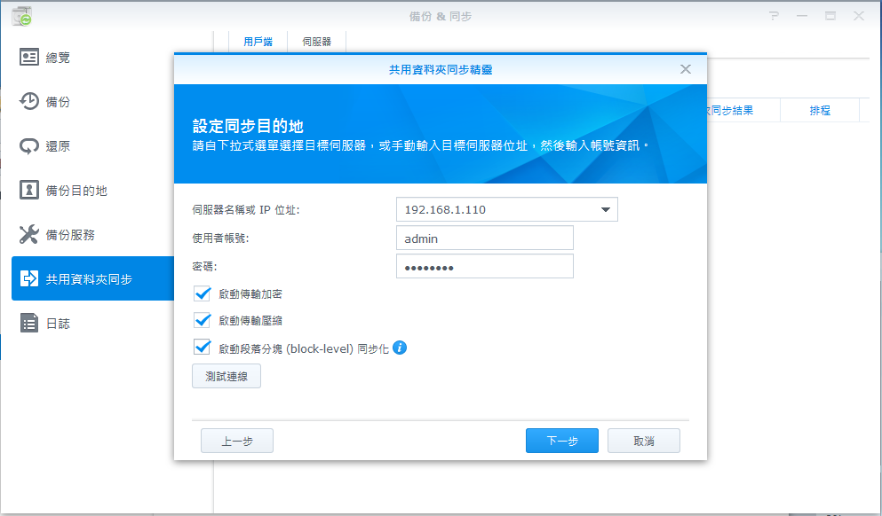Switch to the 用戶端 tab
This screenshot has height=516, width=882.
point(258,42)
